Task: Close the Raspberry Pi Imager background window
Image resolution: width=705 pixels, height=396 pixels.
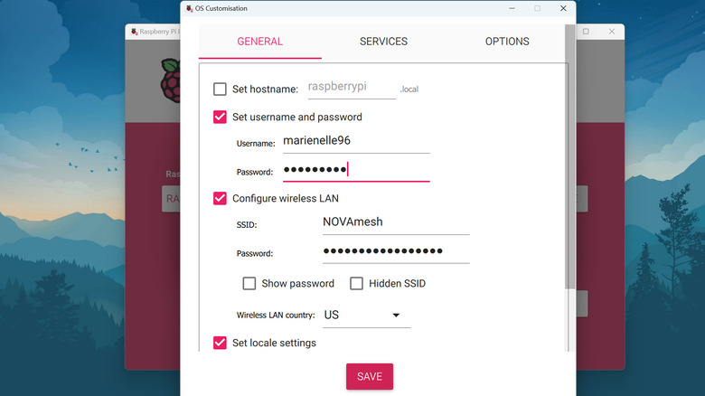Action: click(612, 32)
